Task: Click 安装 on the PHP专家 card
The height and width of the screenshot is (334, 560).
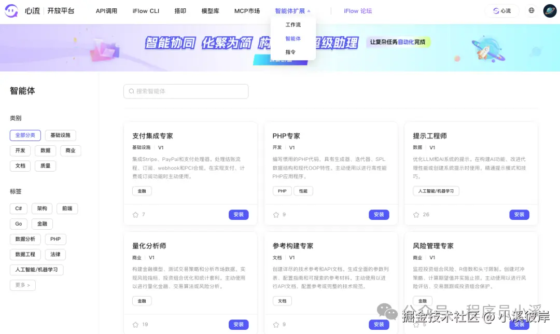Action: (379, 214)
